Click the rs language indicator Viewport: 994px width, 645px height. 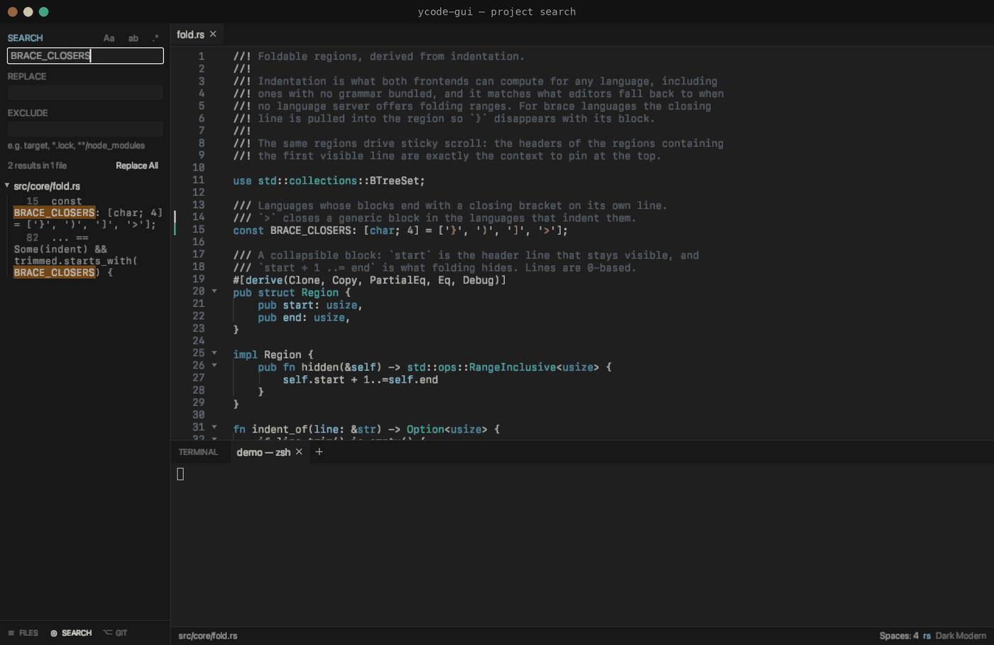pos(927,636)
